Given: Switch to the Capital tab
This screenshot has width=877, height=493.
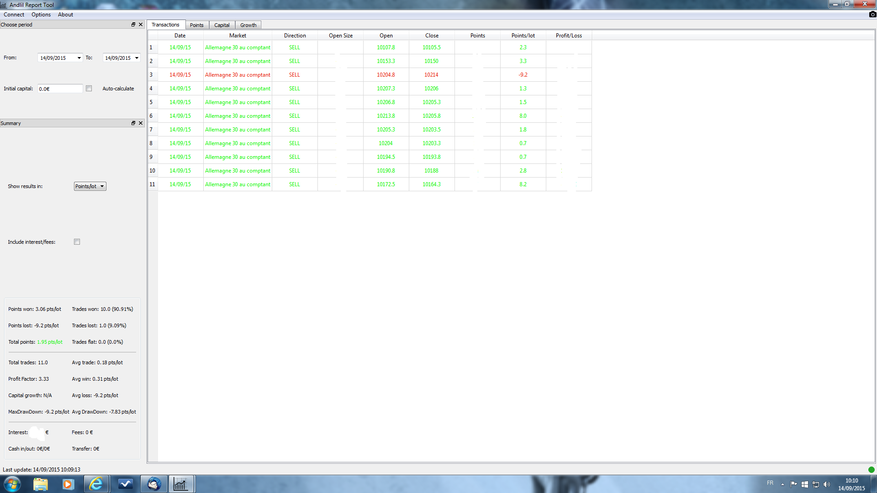Looking at the screenshot, I should tap(222, 25).
